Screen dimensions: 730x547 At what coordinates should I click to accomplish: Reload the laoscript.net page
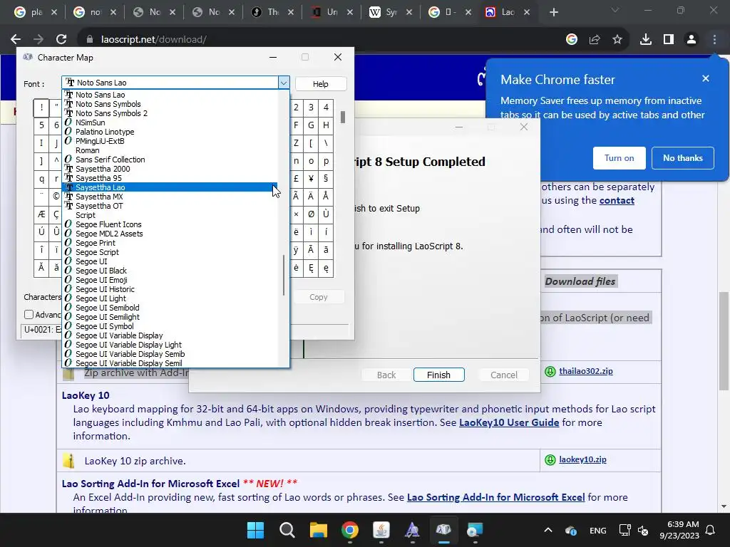coord(61,40)
